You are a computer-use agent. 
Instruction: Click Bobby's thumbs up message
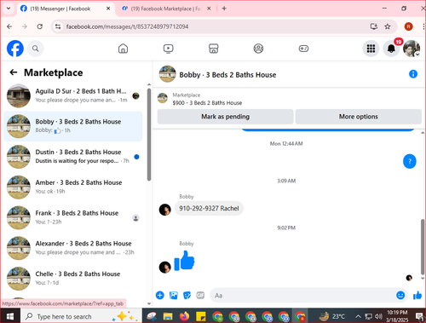tap(184, 260)
